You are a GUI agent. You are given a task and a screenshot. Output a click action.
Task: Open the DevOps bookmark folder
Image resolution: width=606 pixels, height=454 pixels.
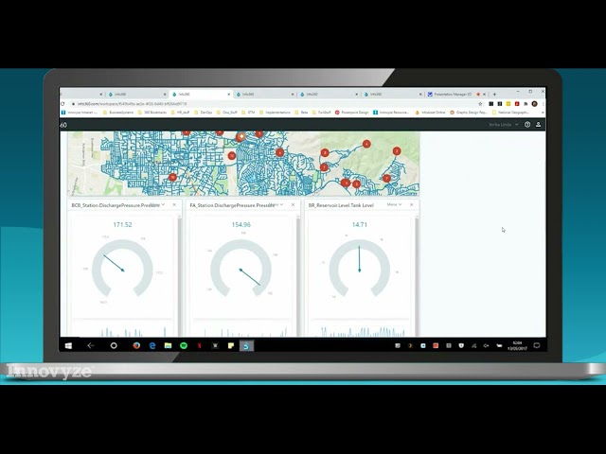204,113
